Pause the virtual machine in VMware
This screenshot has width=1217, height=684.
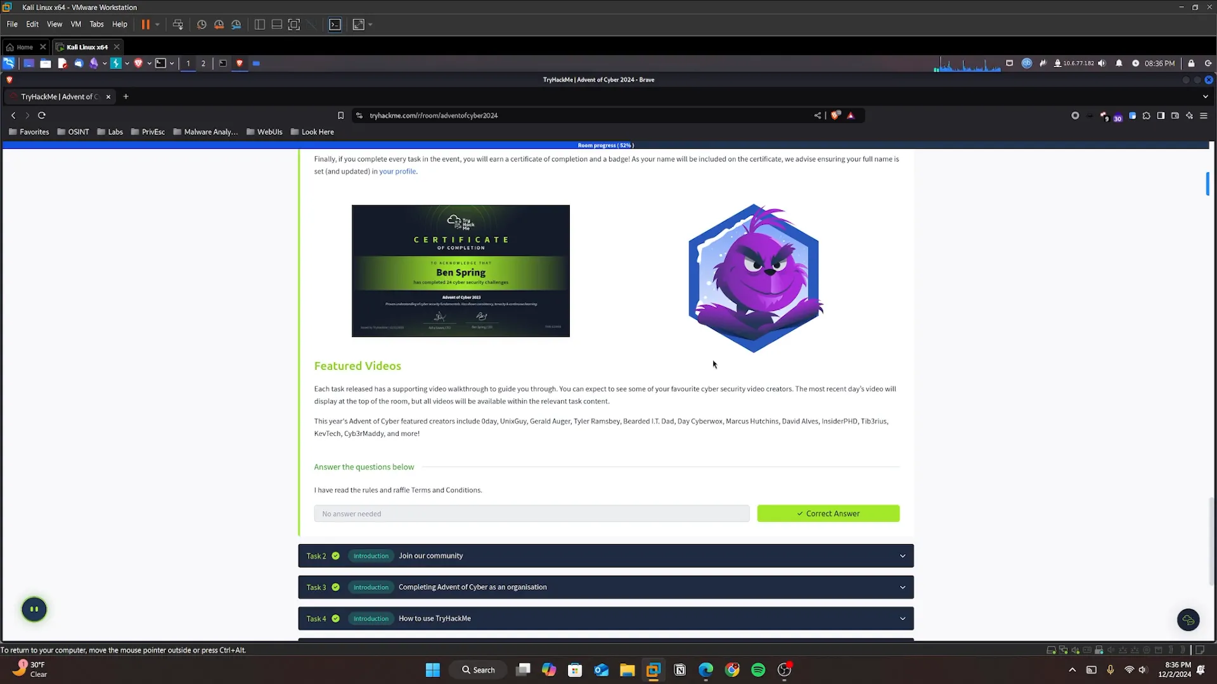point(145,25)
